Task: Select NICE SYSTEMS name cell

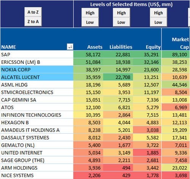Action: (37, 175)
